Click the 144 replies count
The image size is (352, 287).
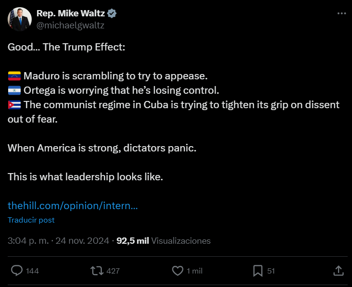click(32, 271)
